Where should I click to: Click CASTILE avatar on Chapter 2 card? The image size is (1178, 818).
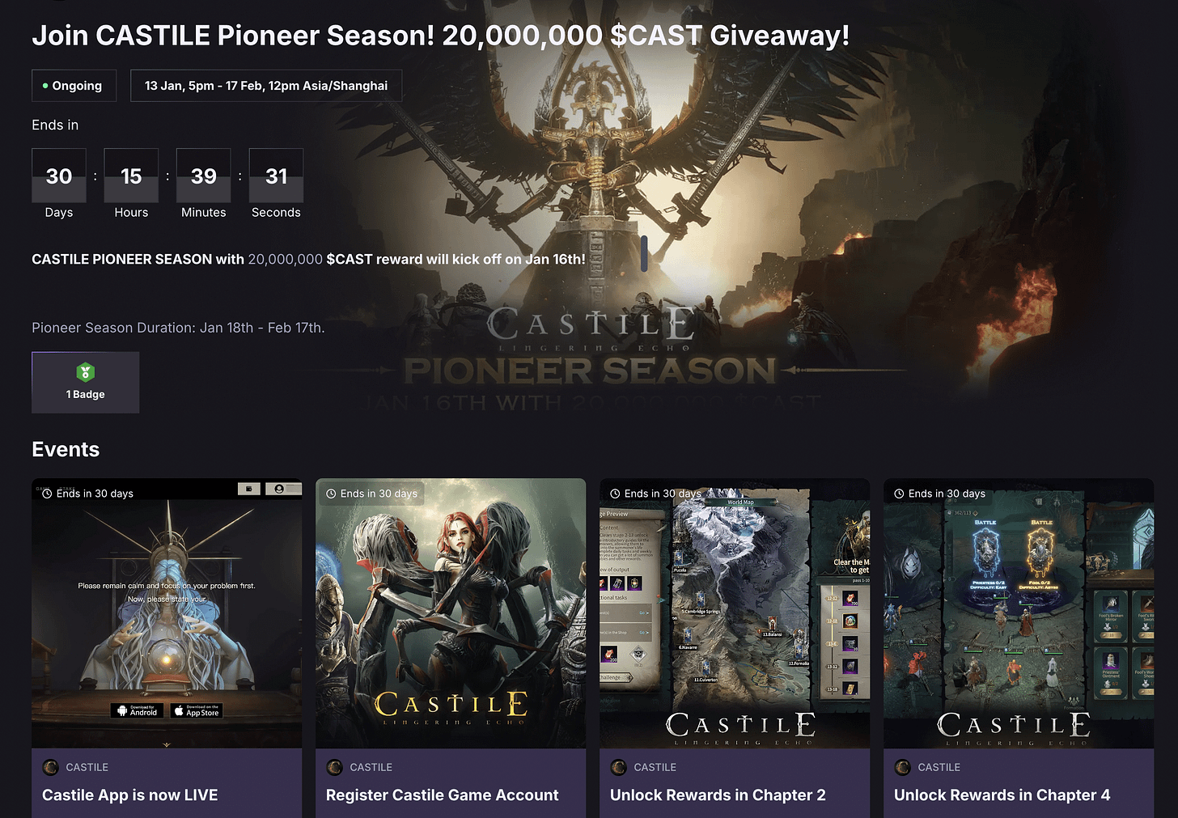[618, 767]
